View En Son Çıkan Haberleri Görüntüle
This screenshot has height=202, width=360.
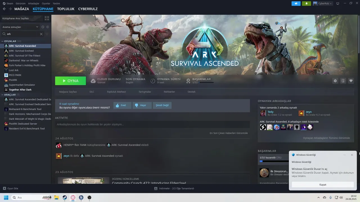pos(229,133)
